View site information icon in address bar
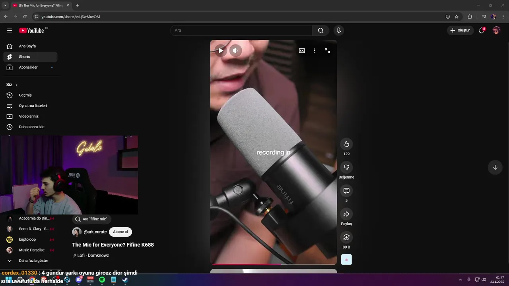 pos(36,17)
